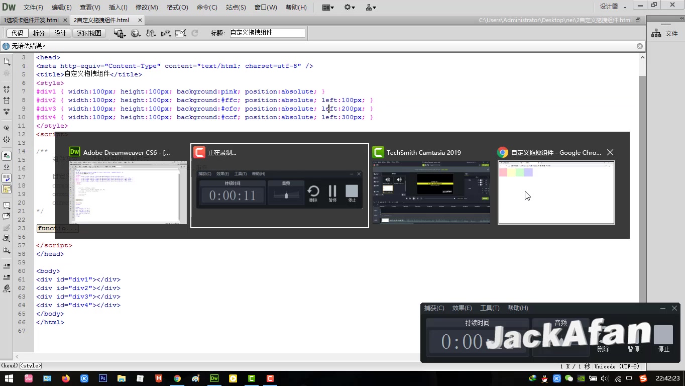Toggle highlight invalid code icon
This screenshot has height=386, width=685.
[7, 167]
